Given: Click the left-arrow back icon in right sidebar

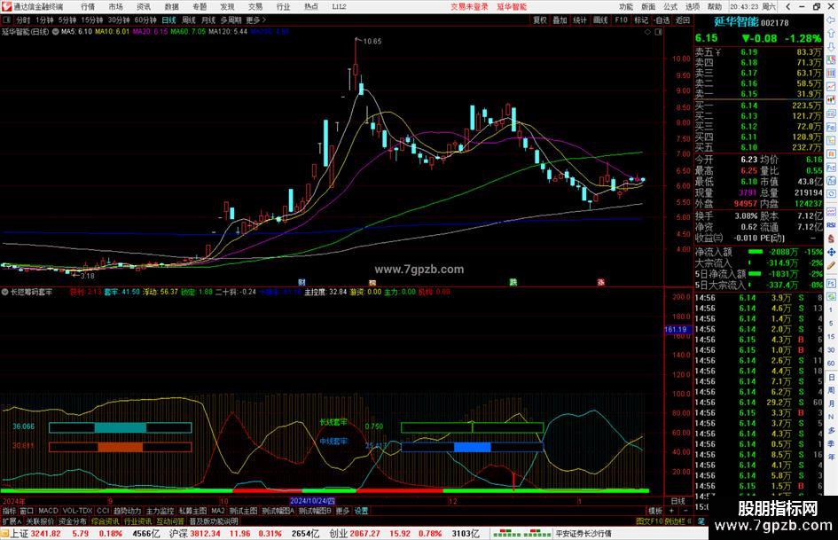Looking at the screenshot, I should 831,20.
